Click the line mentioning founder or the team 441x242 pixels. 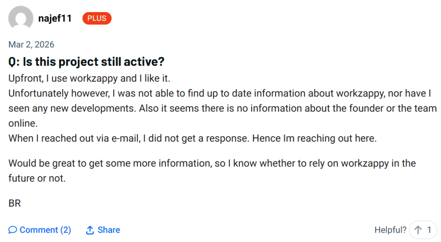pyautogui.click(x=223, y=108)
